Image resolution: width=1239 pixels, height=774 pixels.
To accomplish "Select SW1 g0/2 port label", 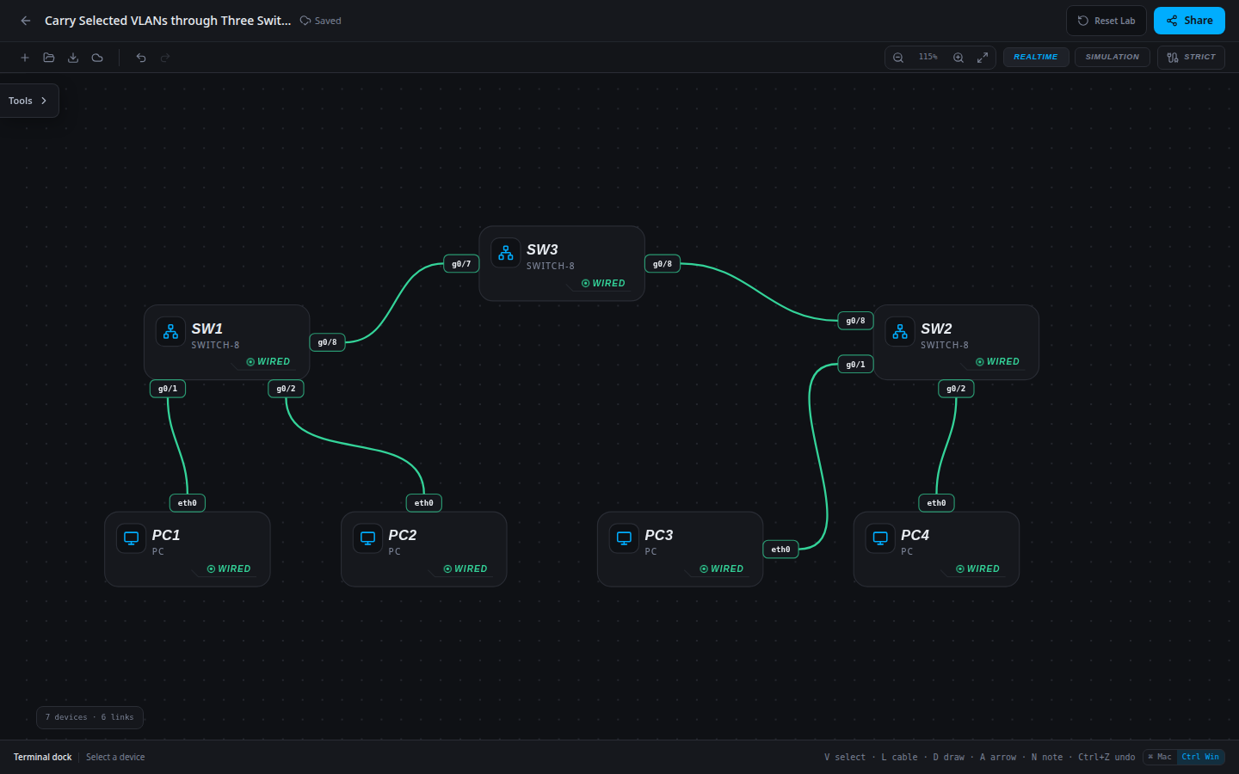I will coord(287,389).
